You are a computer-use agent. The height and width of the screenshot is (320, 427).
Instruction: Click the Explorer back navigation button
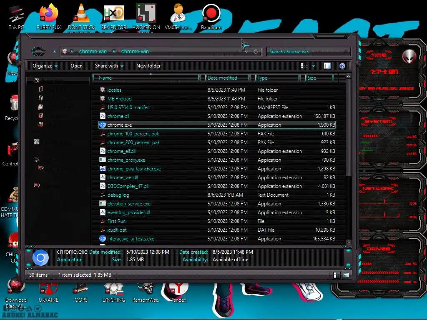pos(38,51)
